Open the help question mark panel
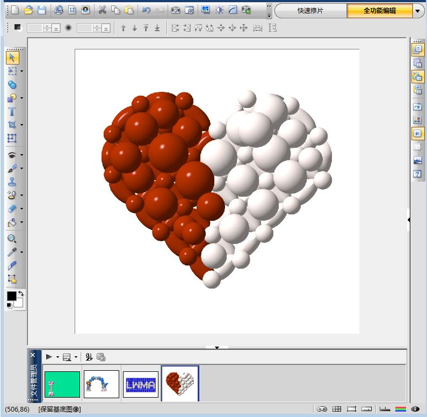 click(417, 174)
